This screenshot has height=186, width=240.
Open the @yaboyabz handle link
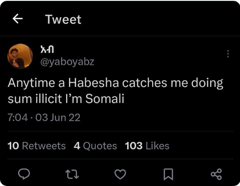67,62
